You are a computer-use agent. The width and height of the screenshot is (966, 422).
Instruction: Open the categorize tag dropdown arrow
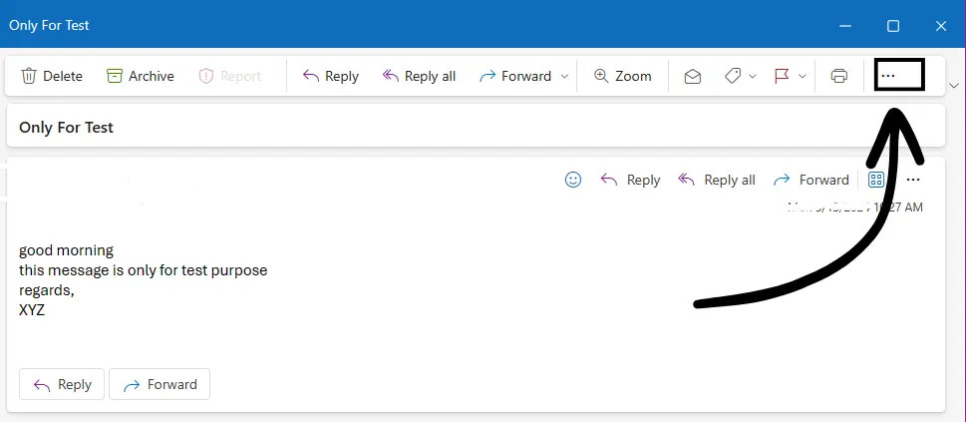point(753,77)
